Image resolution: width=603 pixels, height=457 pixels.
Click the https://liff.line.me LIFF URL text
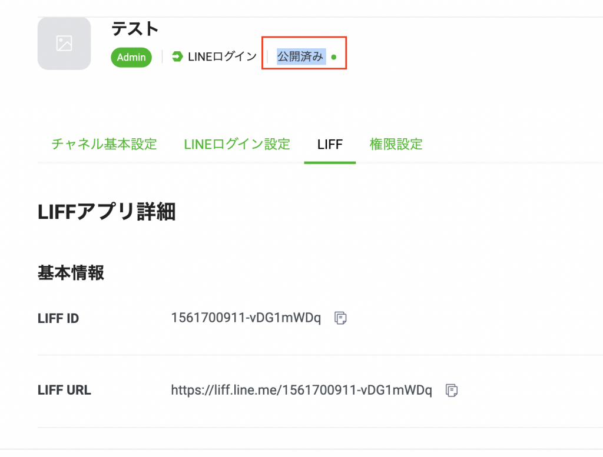click(301, 390)
